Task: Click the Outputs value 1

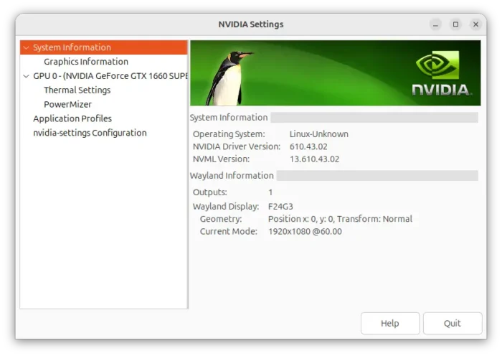Action: [270, 192]
